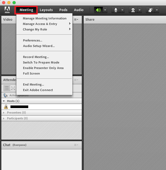Open the speaker options dropdown arrow
Viewport: 166px width, 170px height.
[105, 10]
